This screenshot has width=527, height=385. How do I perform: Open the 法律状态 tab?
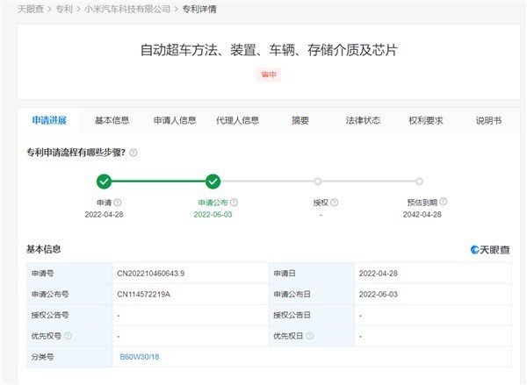[363, 120]
